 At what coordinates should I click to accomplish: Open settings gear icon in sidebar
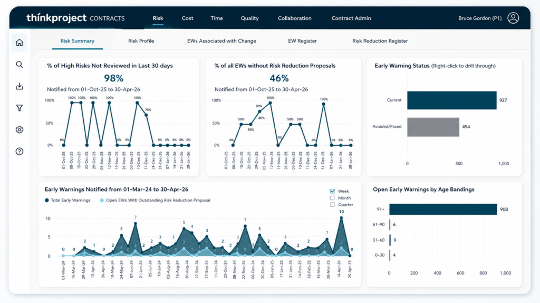click(20, 129)
